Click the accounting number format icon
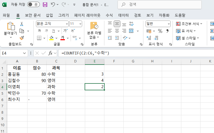Image resolution: width=214 pixels, height=133 pixels. (149, 31)
